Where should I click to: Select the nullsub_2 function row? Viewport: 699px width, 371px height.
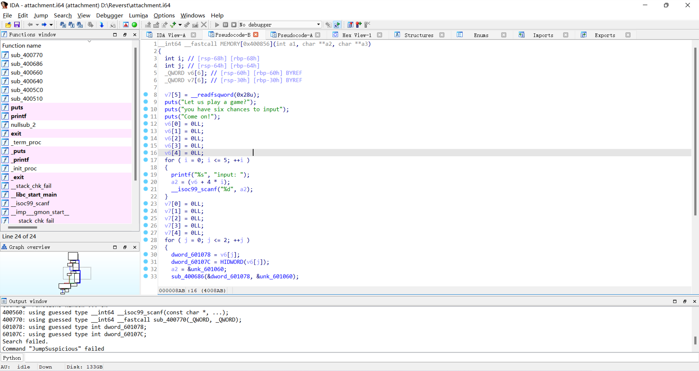66,125
